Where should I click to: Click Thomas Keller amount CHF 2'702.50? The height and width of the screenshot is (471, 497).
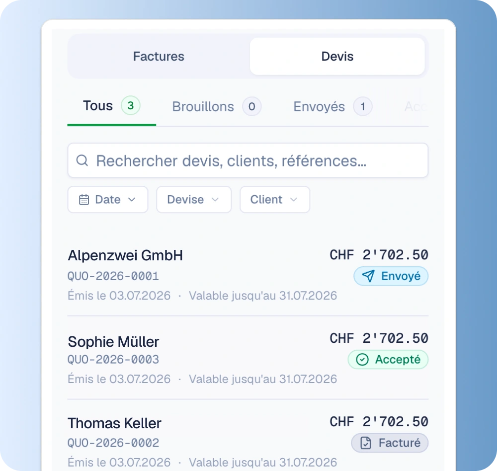tap(379, 421)
